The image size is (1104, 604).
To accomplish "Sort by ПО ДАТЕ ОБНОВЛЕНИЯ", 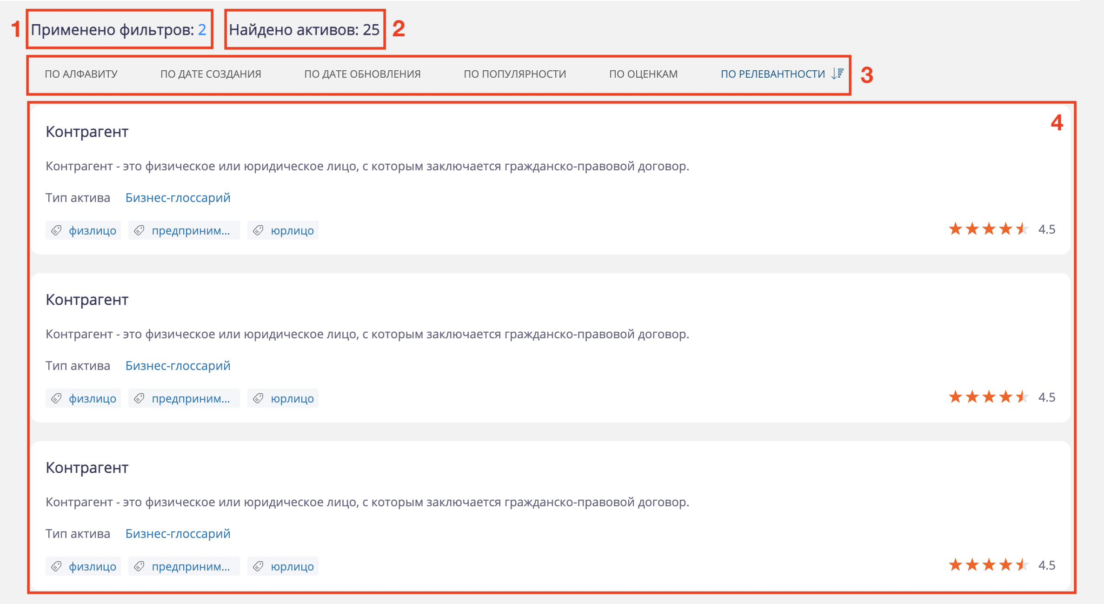I will (362, 74).
